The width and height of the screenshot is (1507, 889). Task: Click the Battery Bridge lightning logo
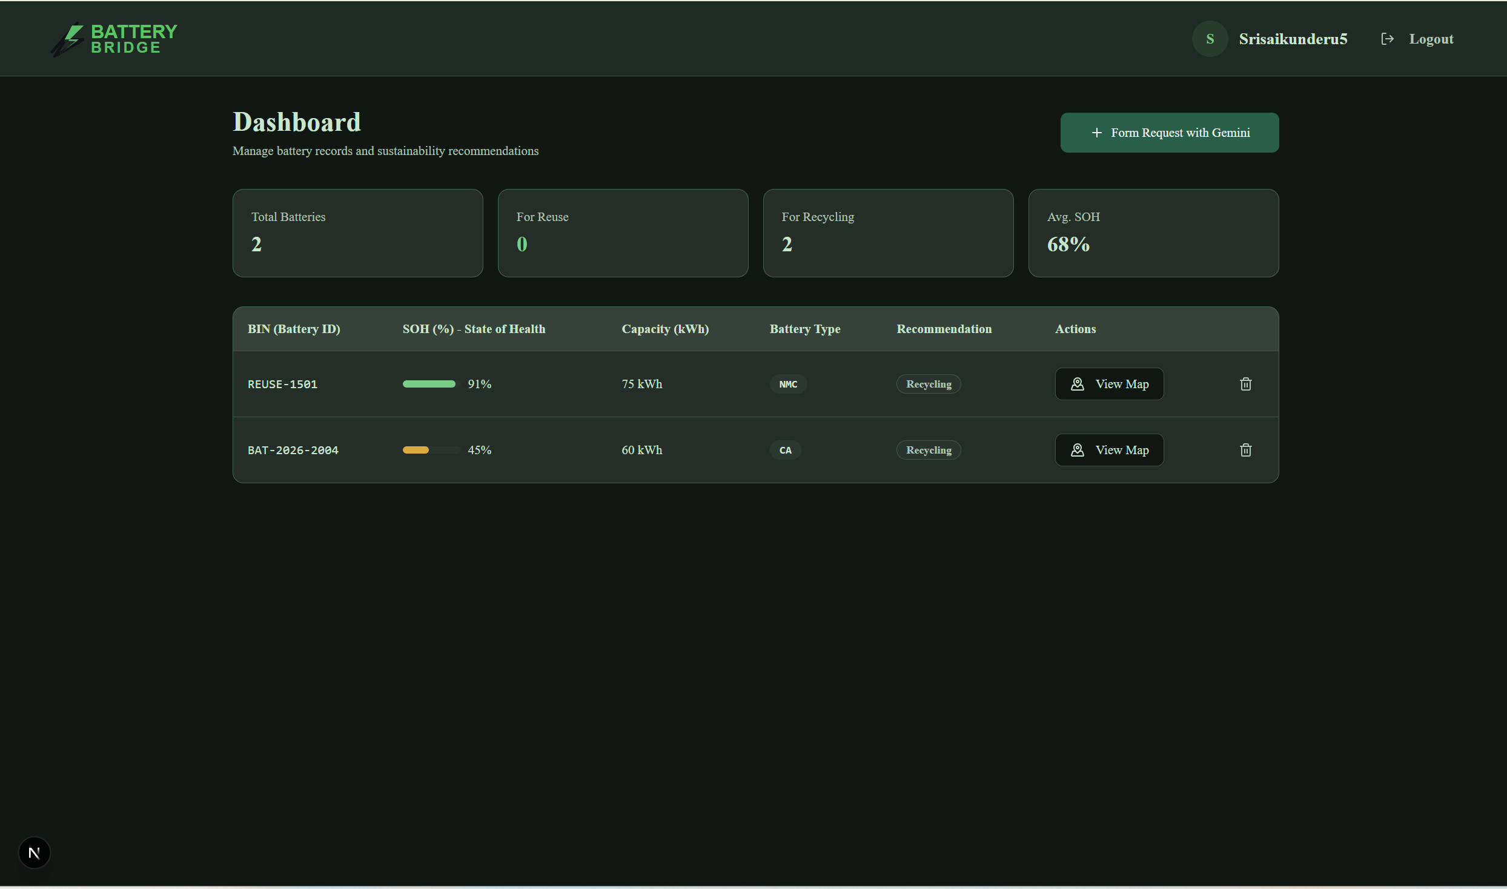68,39
